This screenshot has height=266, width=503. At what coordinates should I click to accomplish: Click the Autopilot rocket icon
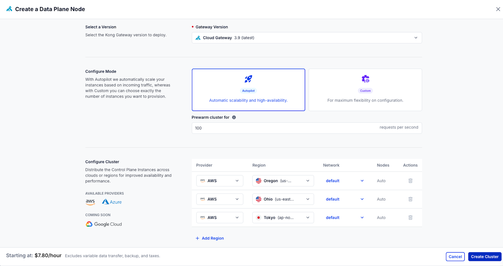(x=248, y=79)
